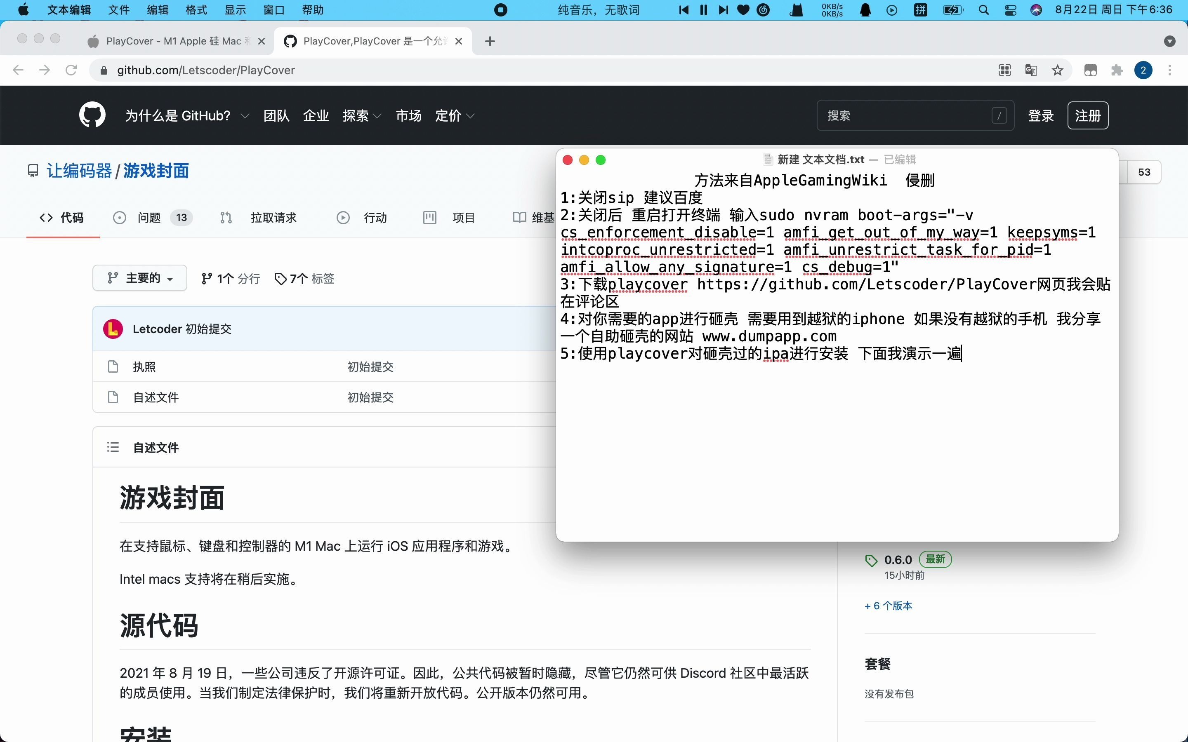Close the PlayCover - M1 Apple tab
The width and height of the screenshot is (1188, 742).
click(x=262, y=41)
